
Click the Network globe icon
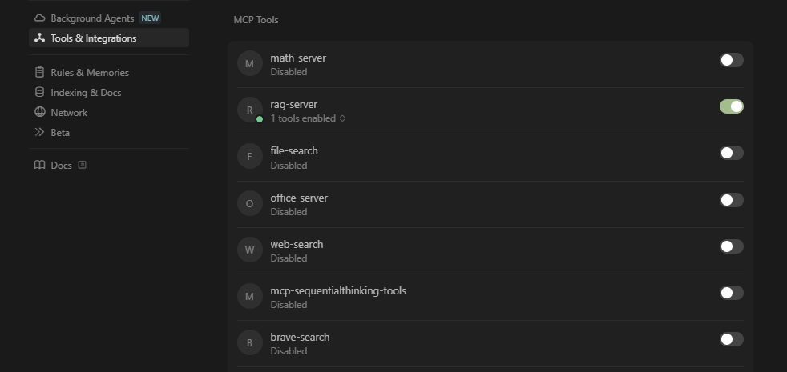point(39,112)
